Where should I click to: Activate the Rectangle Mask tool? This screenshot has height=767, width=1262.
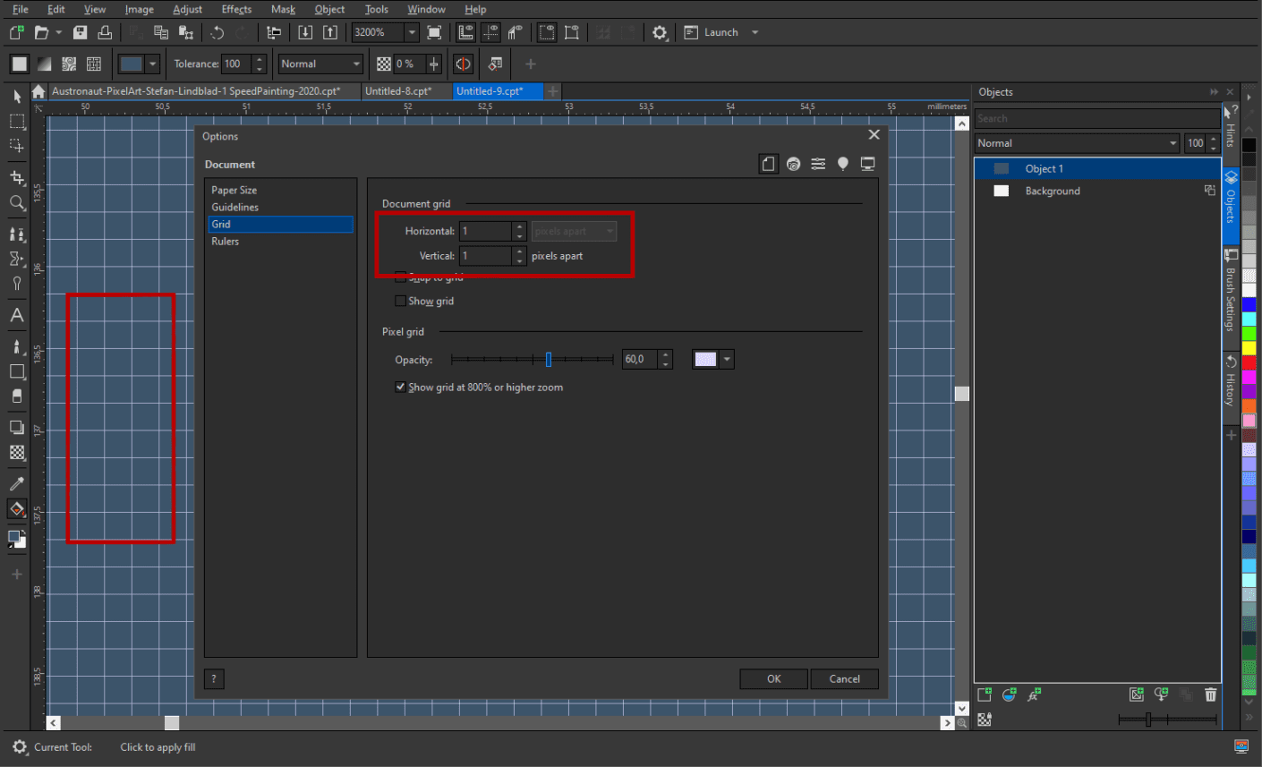(x=16, y=122)
